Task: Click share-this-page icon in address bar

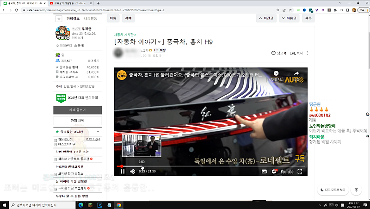Action: [284, 10]
